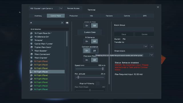Click the plus button beside Transfer to
This screenshot has height=103, width=183.
point(152,47)
